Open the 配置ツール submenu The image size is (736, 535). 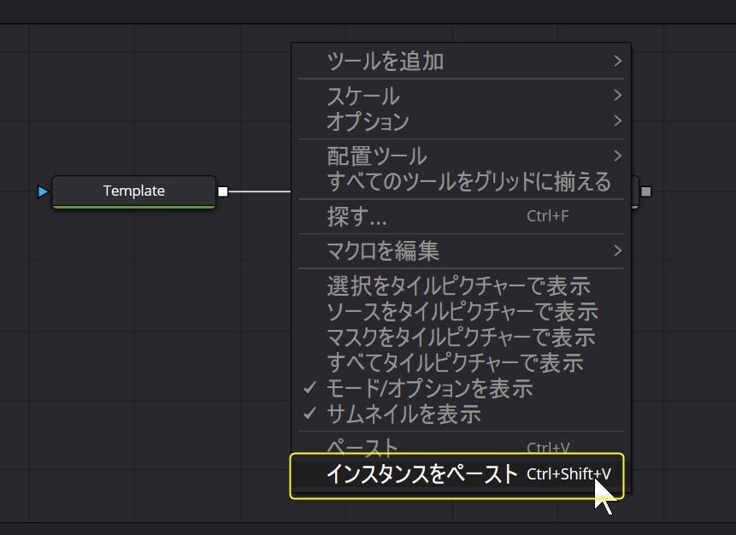(461, 156)
